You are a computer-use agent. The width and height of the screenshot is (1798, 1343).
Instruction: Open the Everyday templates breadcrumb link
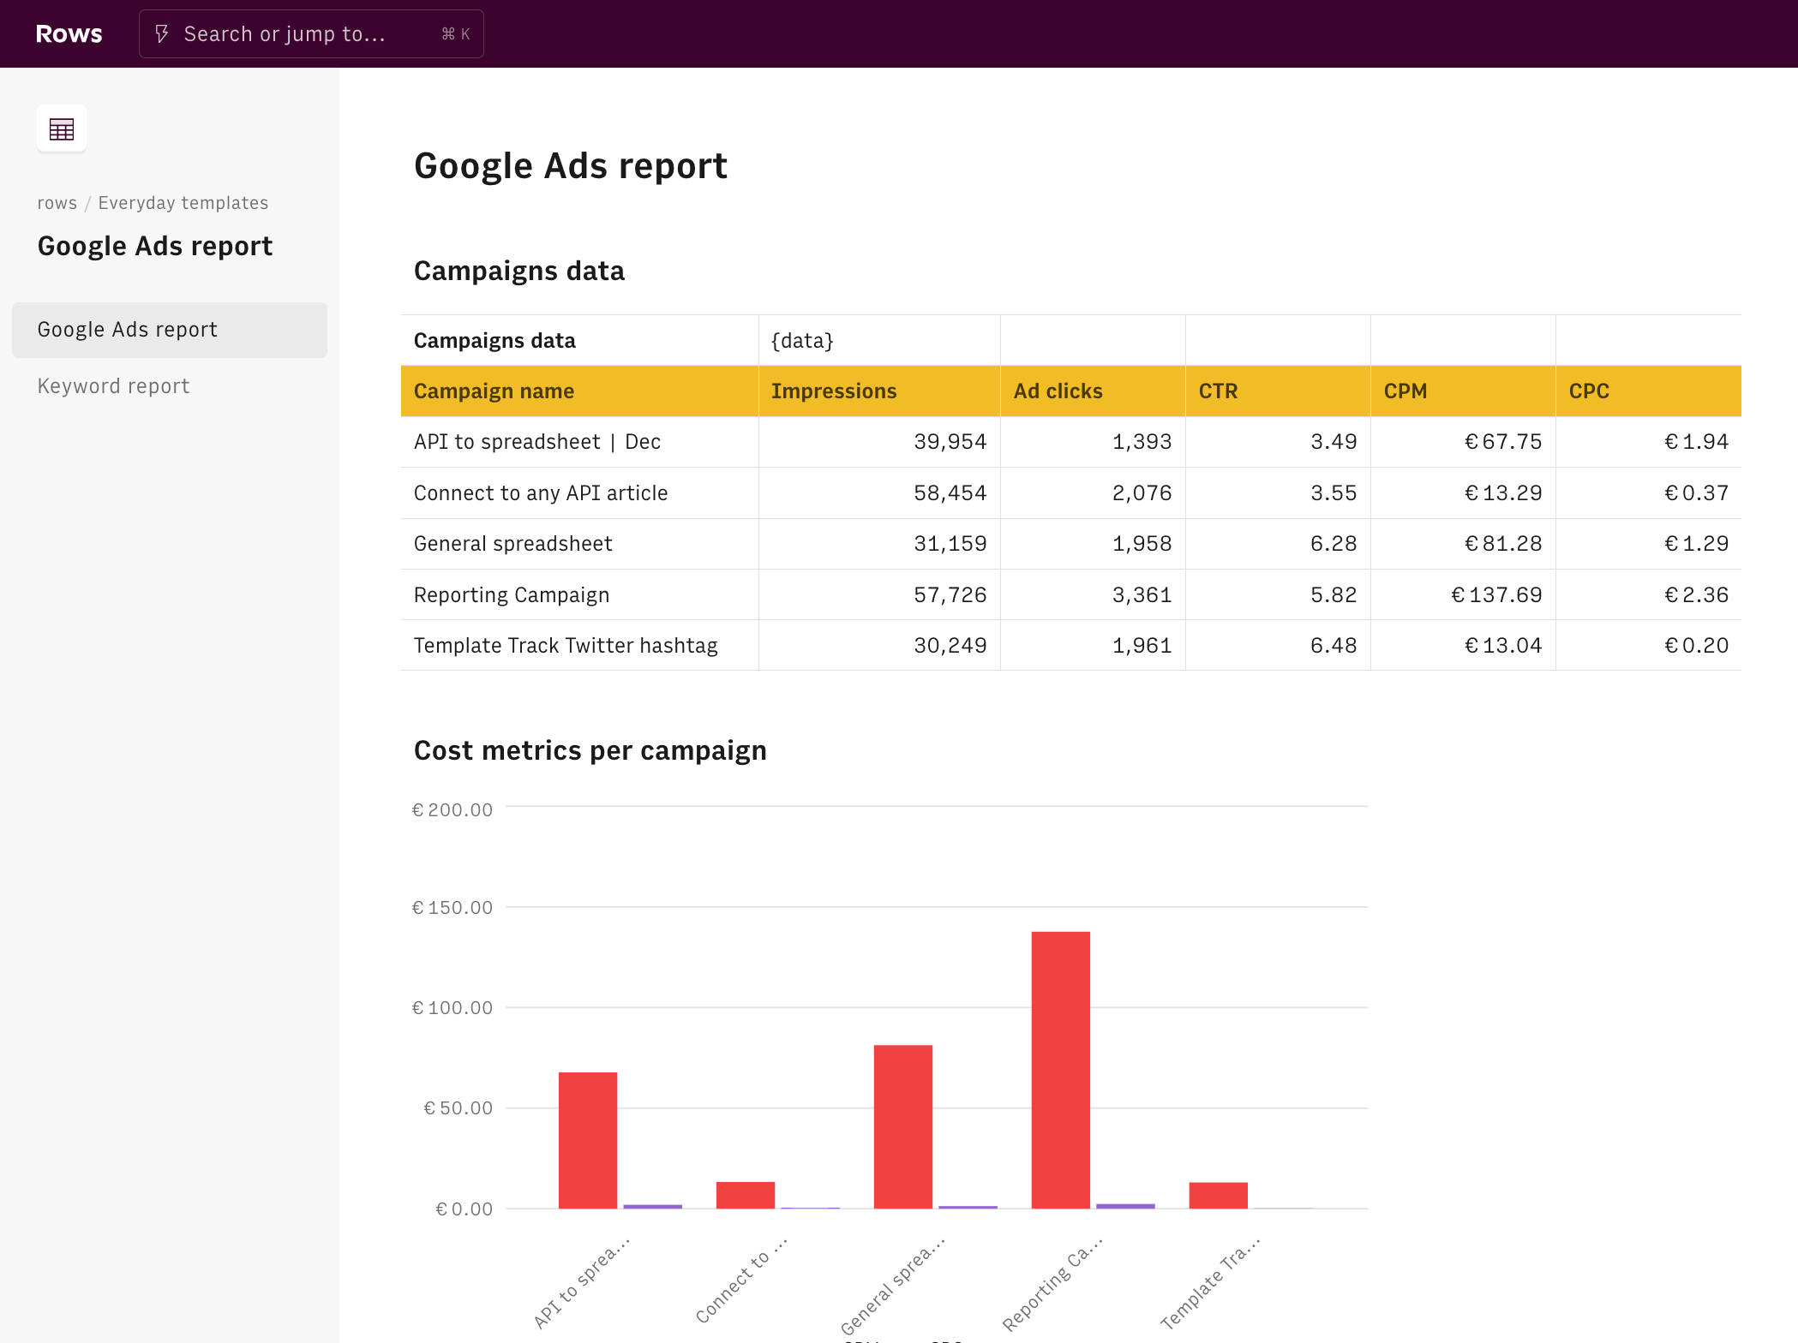(183, 203)
